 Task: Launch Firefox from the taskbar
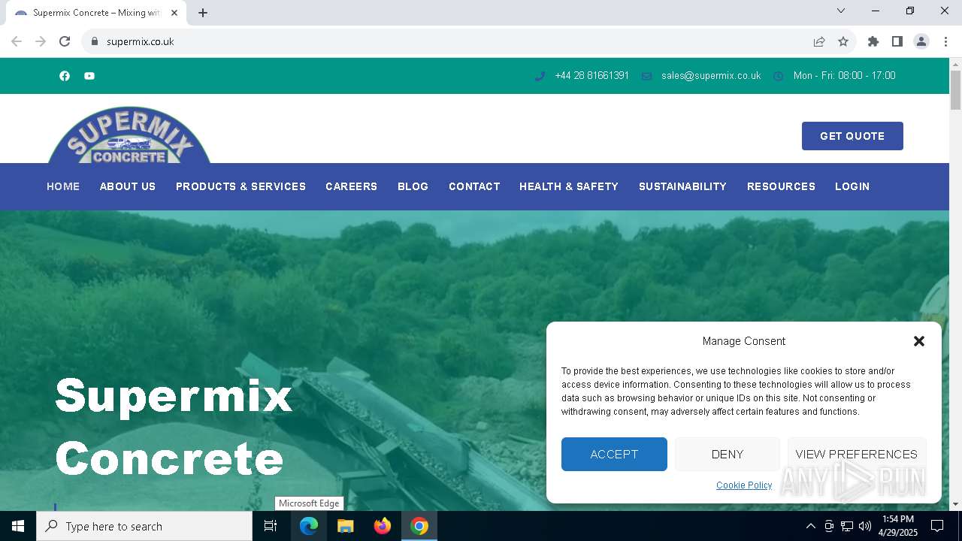point(383,526)
